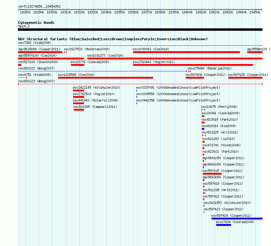Click the nsv441943 (McCarroll2008) label
Viewport: 271px width, 246px height.
click(96, 100)
